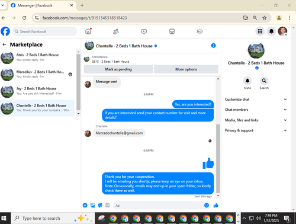Click the "Thank you for your cooperation" message
The image size is (296, 224).
[x=158, y=184]
